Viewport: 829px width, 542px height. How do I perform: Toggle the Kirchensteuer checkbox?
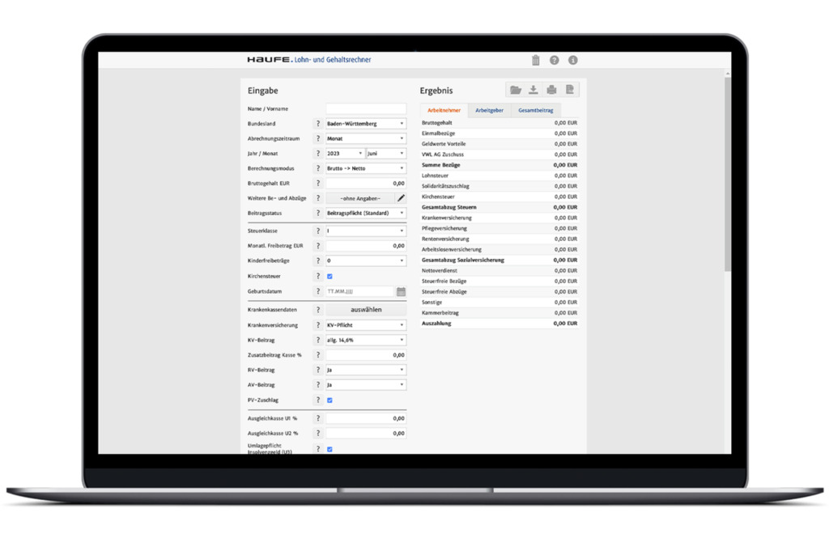[x=329, y=277]
